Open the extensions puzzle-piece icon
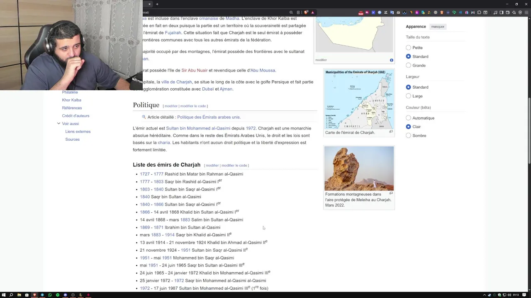531x298 pixels. (x=479, y=12)
